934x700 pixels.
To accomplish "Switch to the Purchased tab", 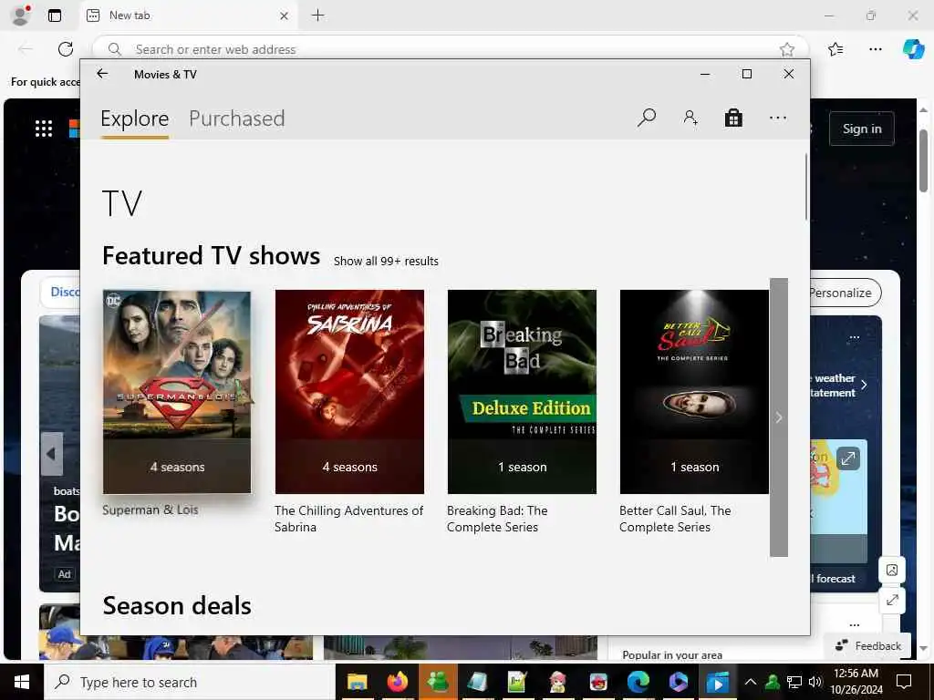I will pyautogui.click(x=236, y=118).
